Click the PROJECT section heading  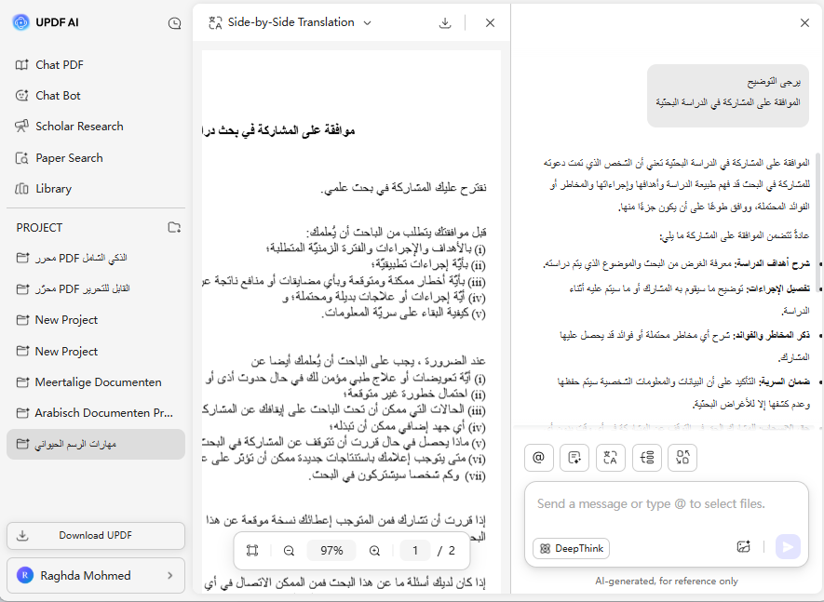(39, 227)
